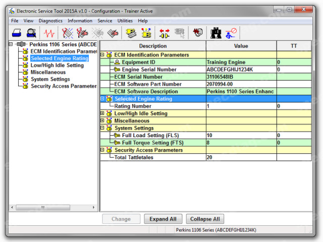
Task: Expand Low/High Idle Setting row
Action: pyautogui.click(x=102, y=113)
